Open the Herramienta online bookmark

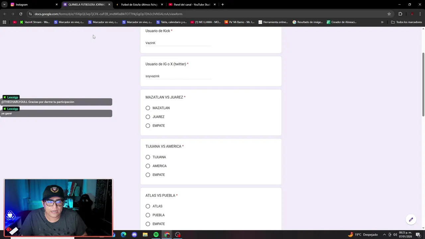point(273,22)
